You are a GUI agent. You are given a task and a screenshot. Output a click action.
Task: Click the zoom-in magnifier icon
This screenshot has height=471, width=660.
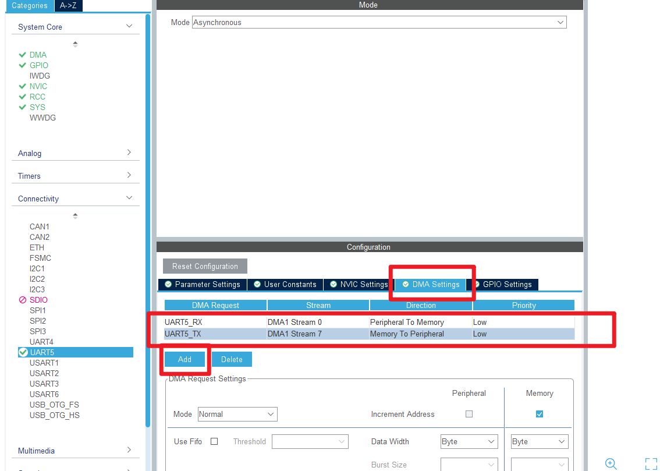point(611,464)
